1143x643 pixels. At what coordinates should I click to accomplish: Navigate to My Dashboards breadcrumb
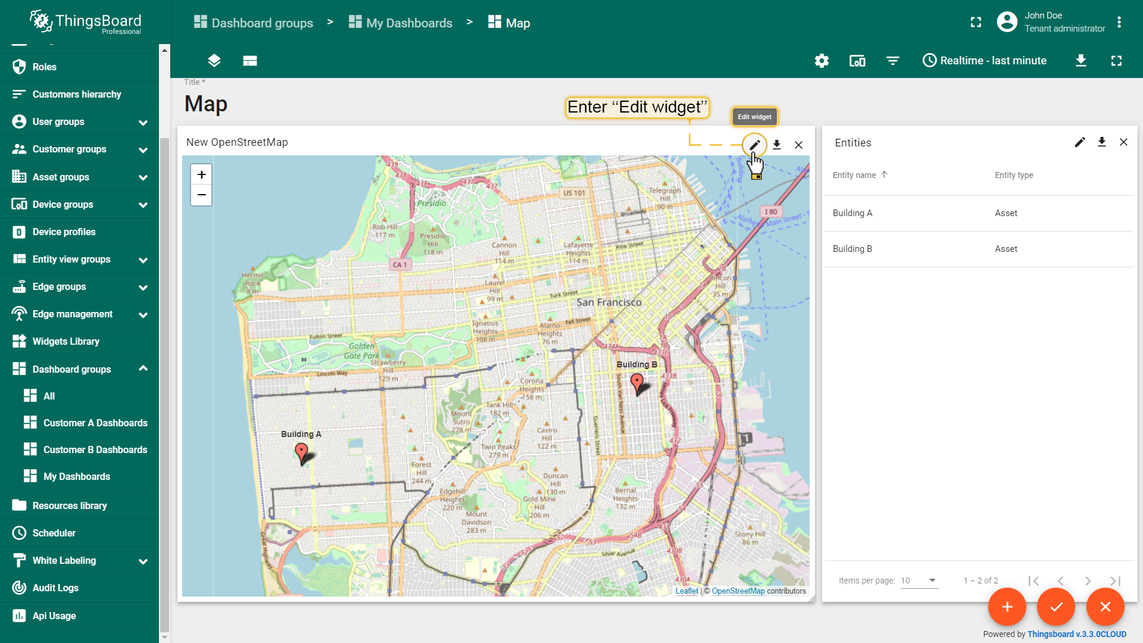point(401,23)
